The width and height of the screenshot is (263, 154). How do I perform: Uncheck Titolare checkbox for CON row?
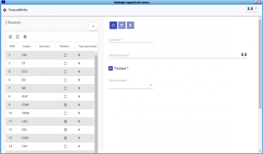click(65, 138)
